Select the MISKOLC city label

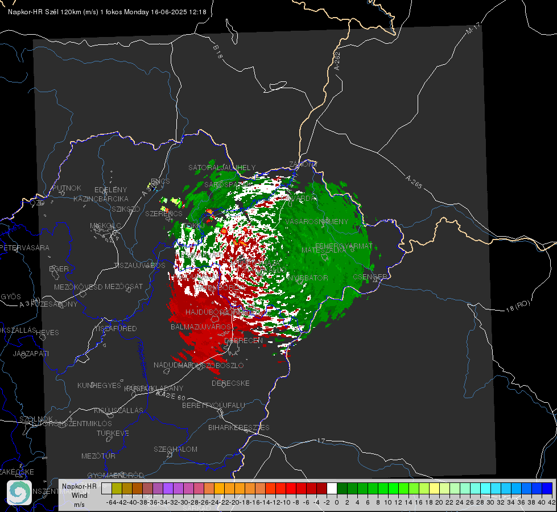point(105,226)
